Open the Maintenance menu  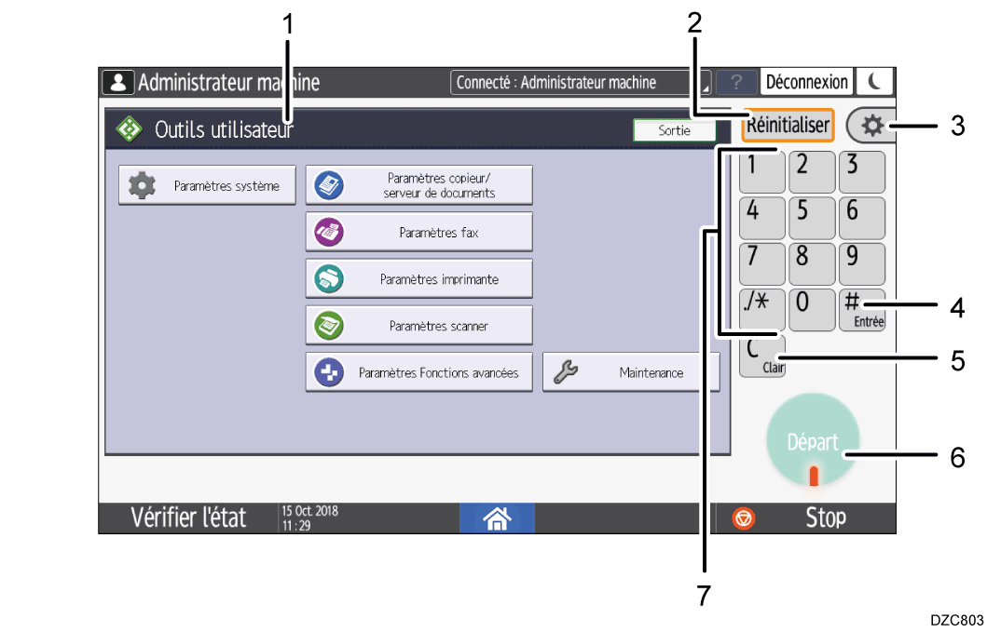coord(631,372)
